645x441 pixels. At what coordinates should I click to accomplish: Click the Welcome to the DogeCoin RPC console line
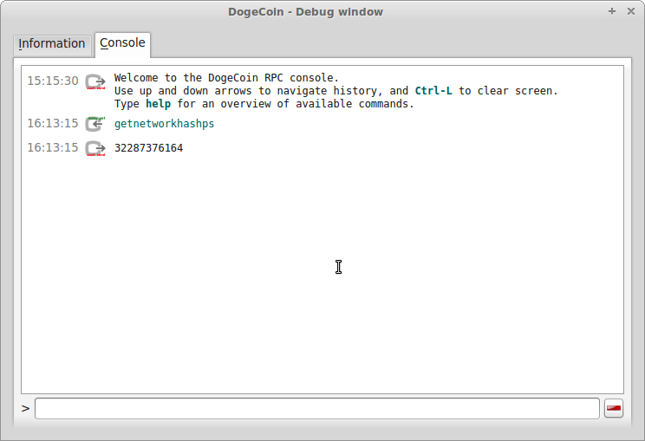tap(226, 78)
